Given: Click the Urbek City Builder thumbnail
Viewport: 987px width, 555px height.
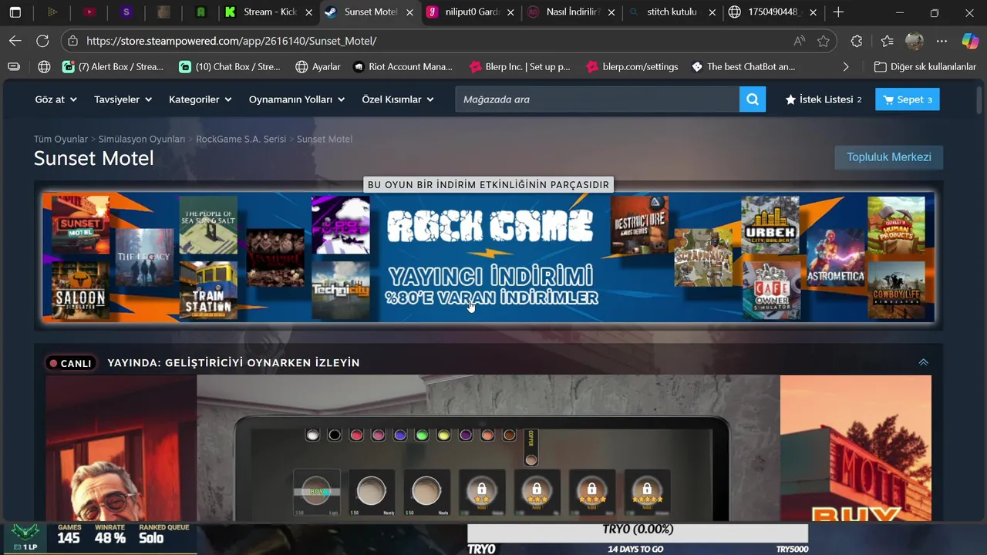Looking at the screenshot, I should pos(770,225).
